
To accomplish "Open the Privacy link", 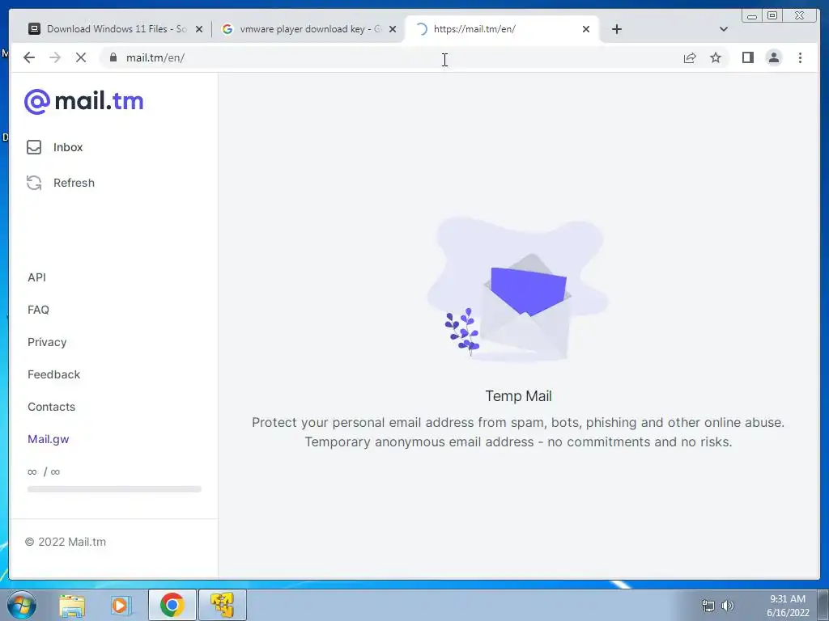I will click(x=47, y=342).
